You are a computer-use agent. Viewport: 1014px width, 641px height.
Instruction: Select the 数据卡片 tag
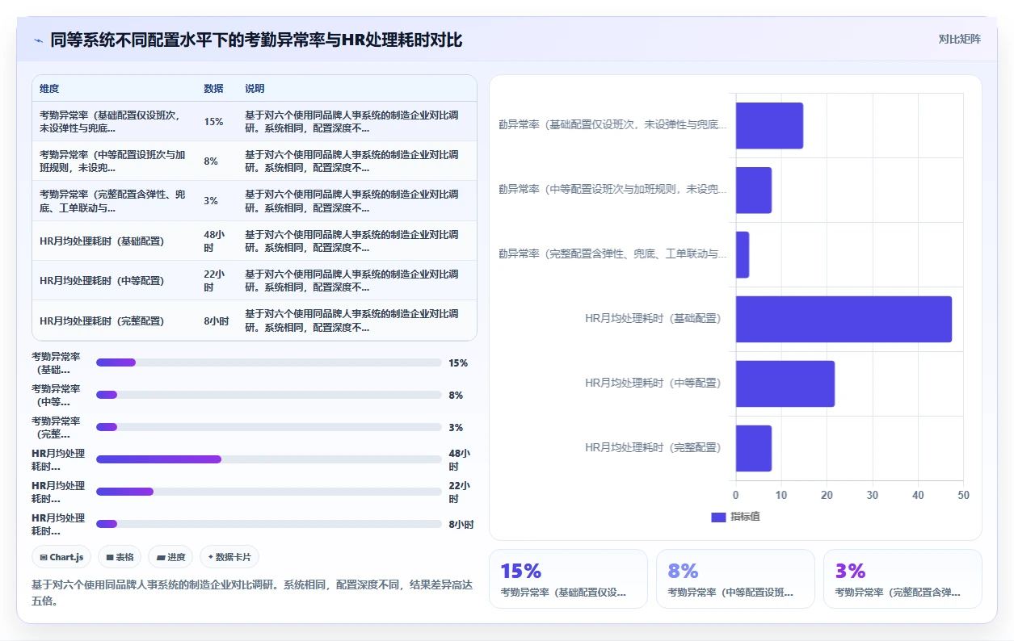(x=229, y=557)
